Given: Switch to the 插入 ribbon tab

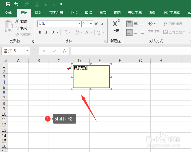Looking at the screenshot, I should pyautogui.click(x=38, y=13).
